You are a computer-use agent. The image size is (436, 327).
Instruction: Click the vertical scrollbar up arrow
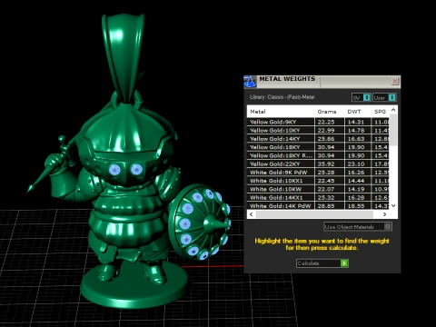click(x=393, y=110)
